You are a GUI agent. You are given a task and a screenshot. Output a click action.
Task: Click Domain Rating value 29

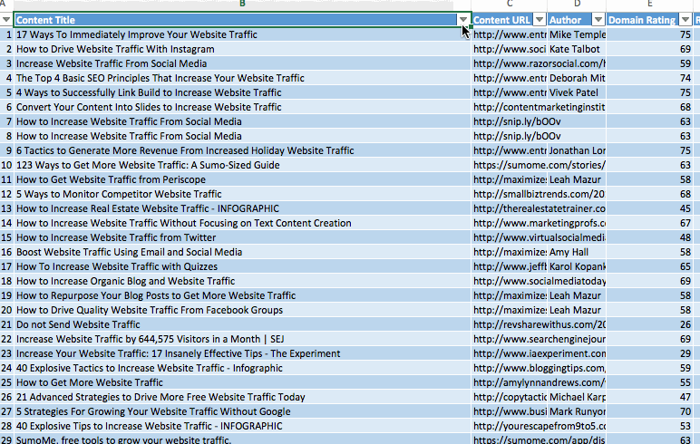(x=649, y=354)
